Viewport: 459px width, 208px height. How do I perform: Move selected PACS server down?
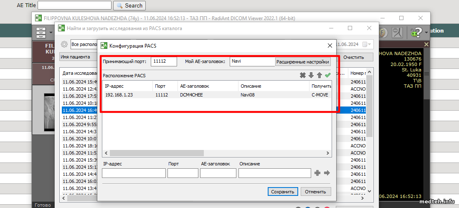point(311,76)
